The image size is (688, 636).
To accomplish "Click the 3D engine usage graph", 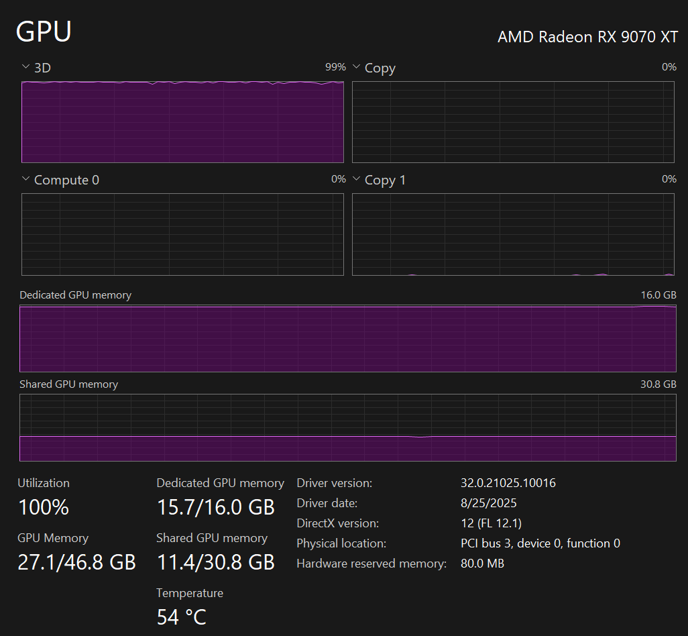I will [182, 122].
